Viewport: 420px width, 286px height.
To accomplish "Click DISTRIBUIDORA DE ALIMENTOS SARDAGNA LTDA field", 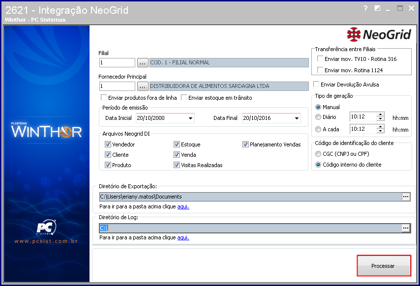I will coord(229,86).
